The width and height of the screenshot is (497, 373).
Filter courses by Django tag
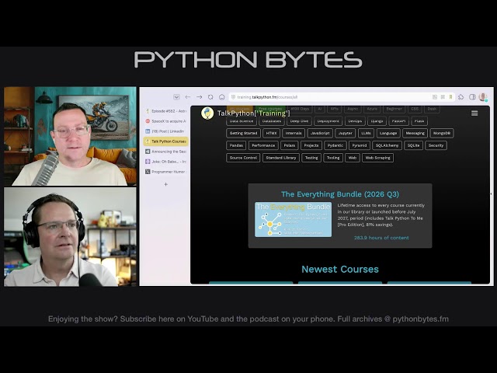(x=377, y=121)
